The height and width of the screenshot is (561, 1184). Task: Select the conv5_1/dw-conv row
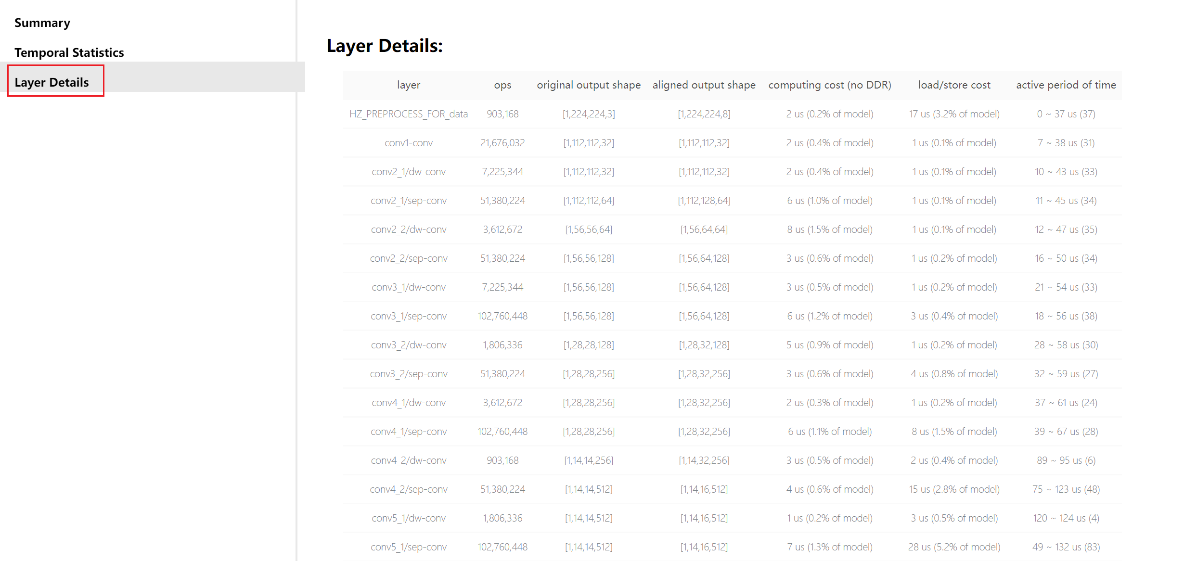(408, 518)
